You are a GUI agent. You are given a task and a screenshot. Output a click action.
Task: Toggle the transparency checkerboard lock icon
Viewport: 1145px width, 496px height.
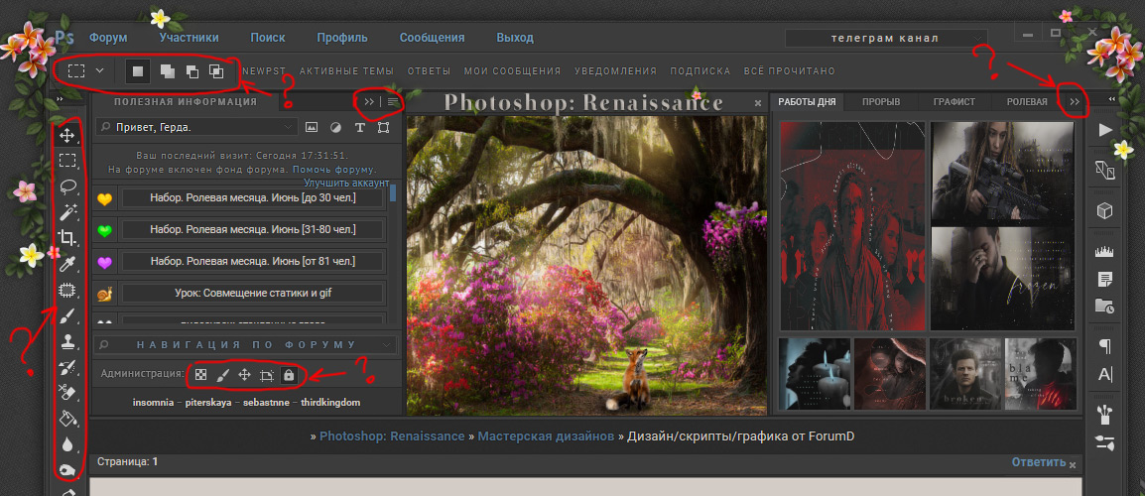200,375
